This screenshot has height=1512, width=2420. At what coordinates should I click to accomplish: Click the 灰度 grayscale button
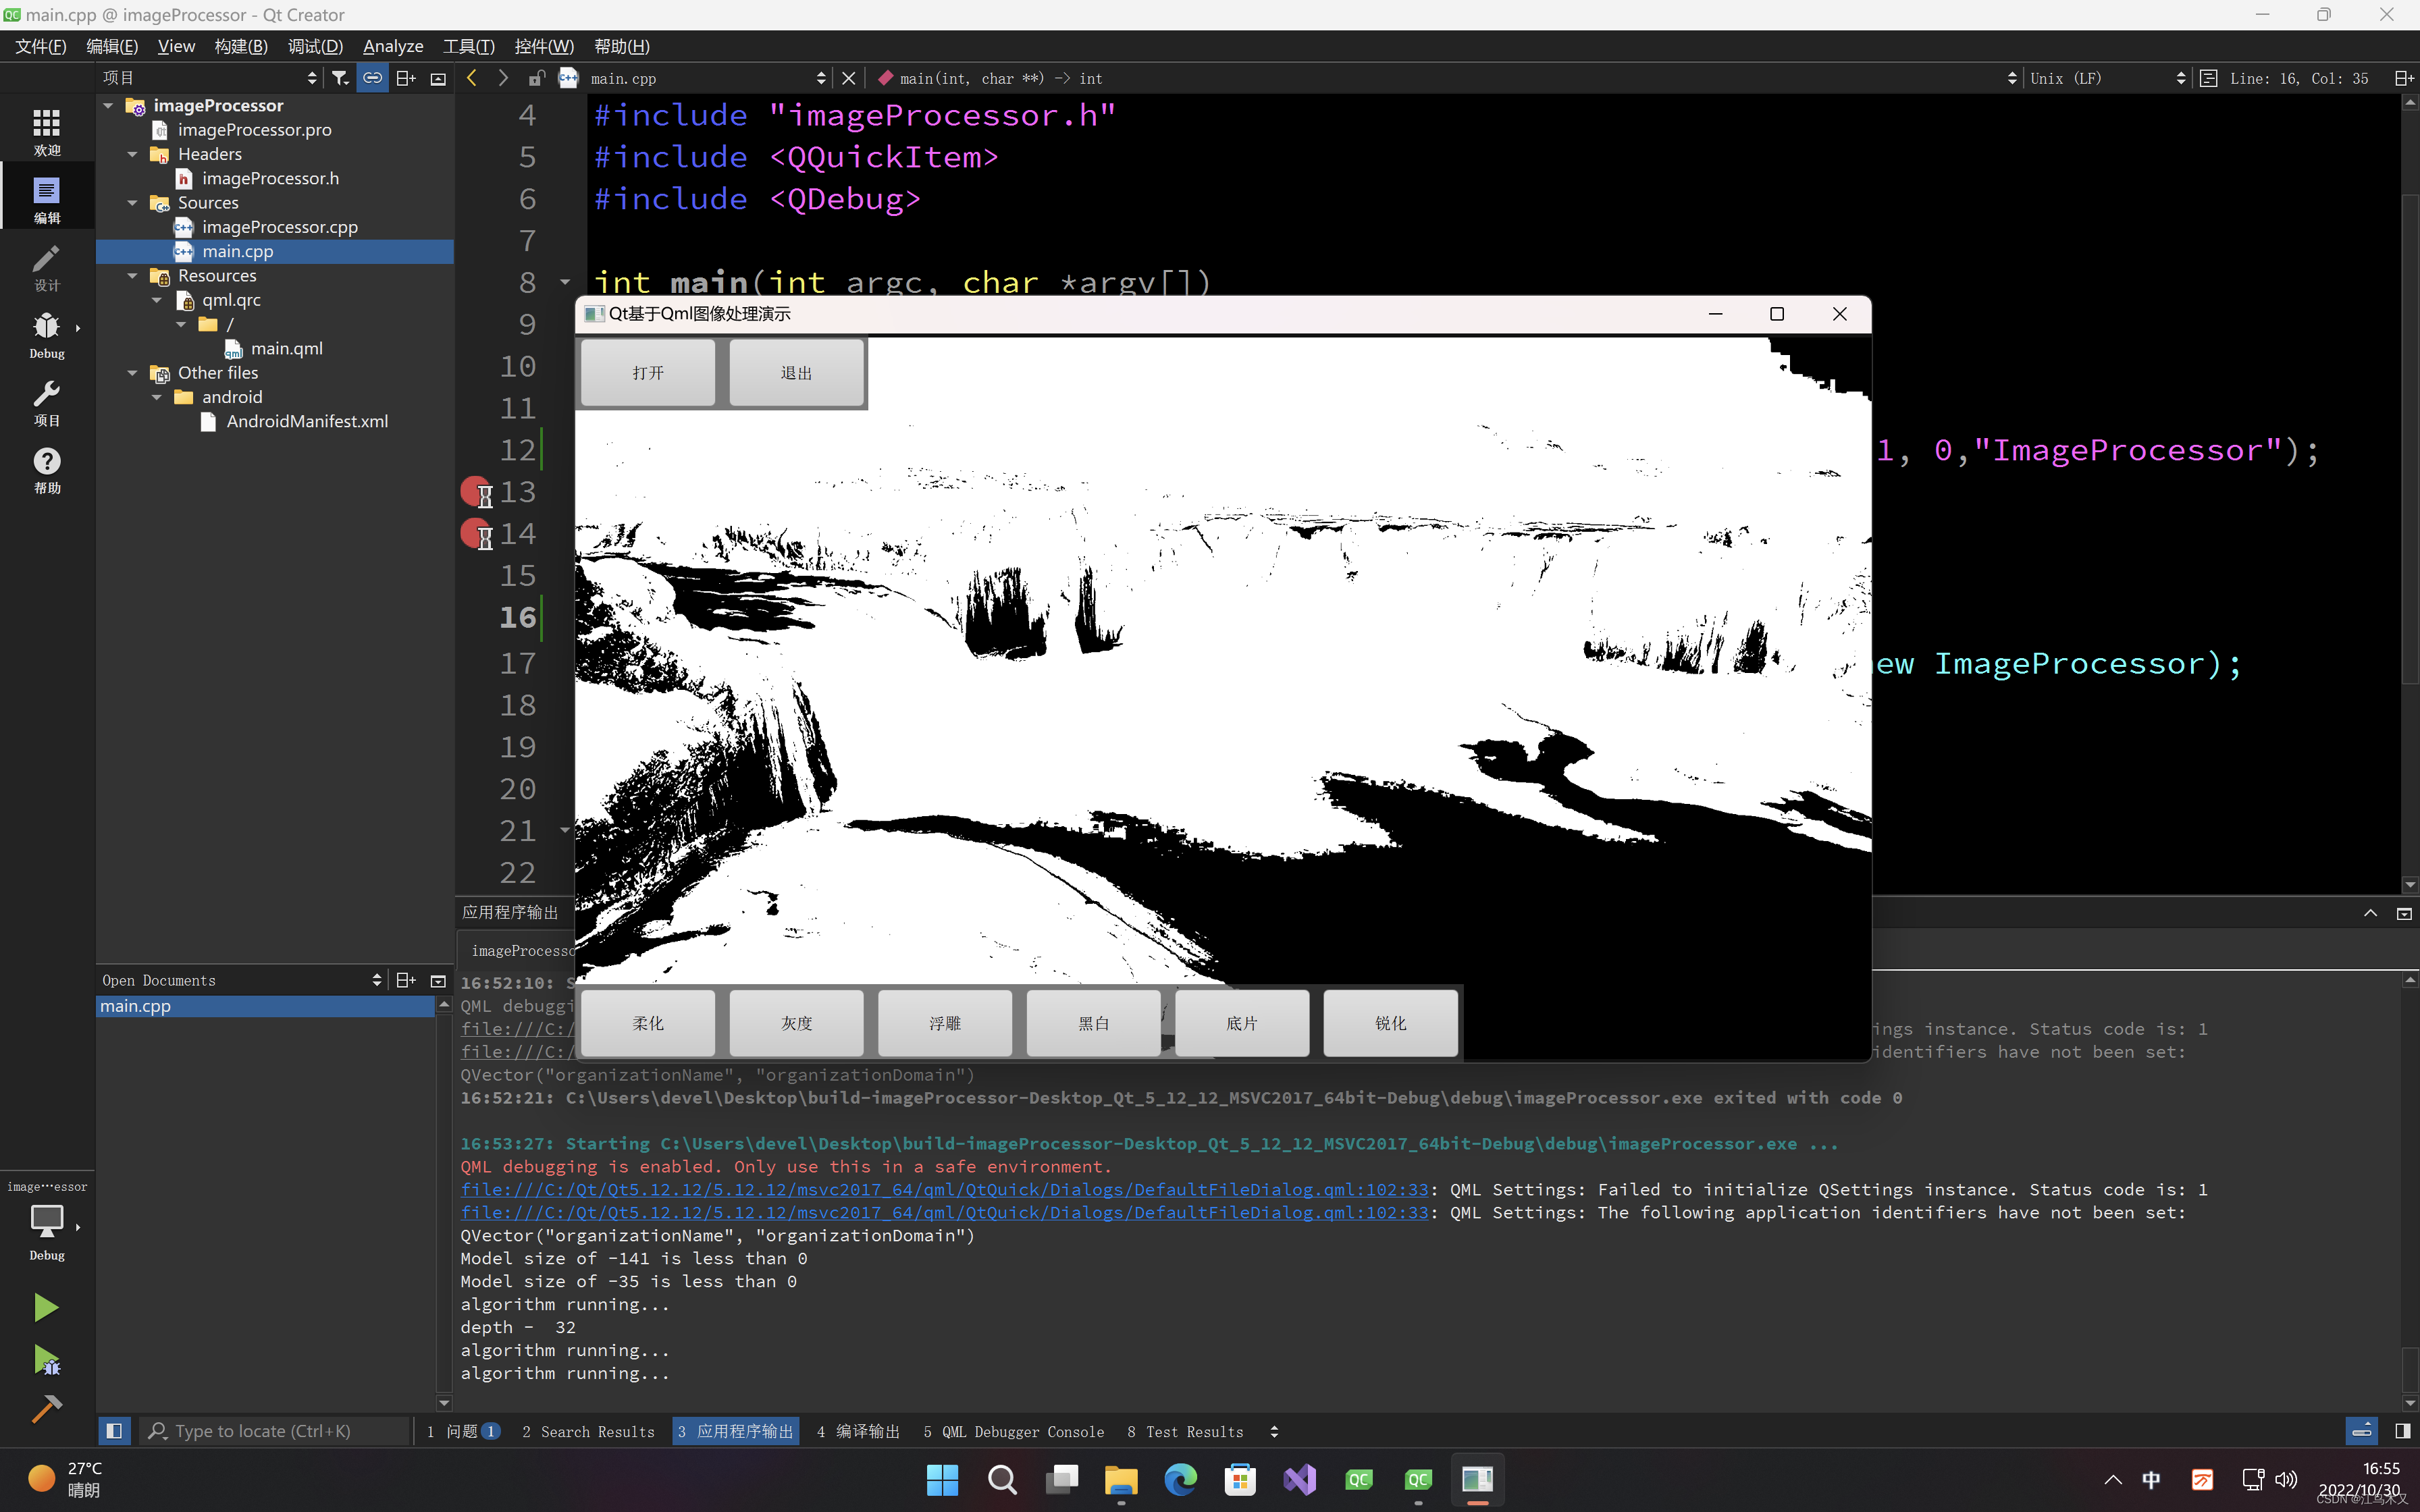[796, 1022]
